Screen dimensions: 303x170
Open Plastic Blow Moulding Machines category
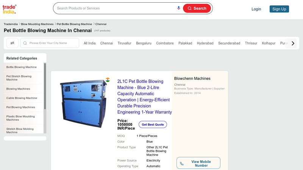[x=20, y=118]
